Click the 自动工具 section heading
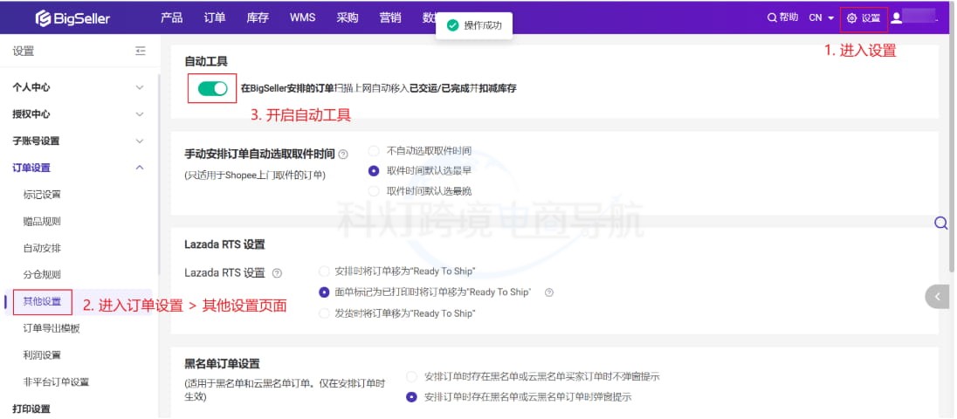Viewport: 957px width, 419px height. point(206,62)
